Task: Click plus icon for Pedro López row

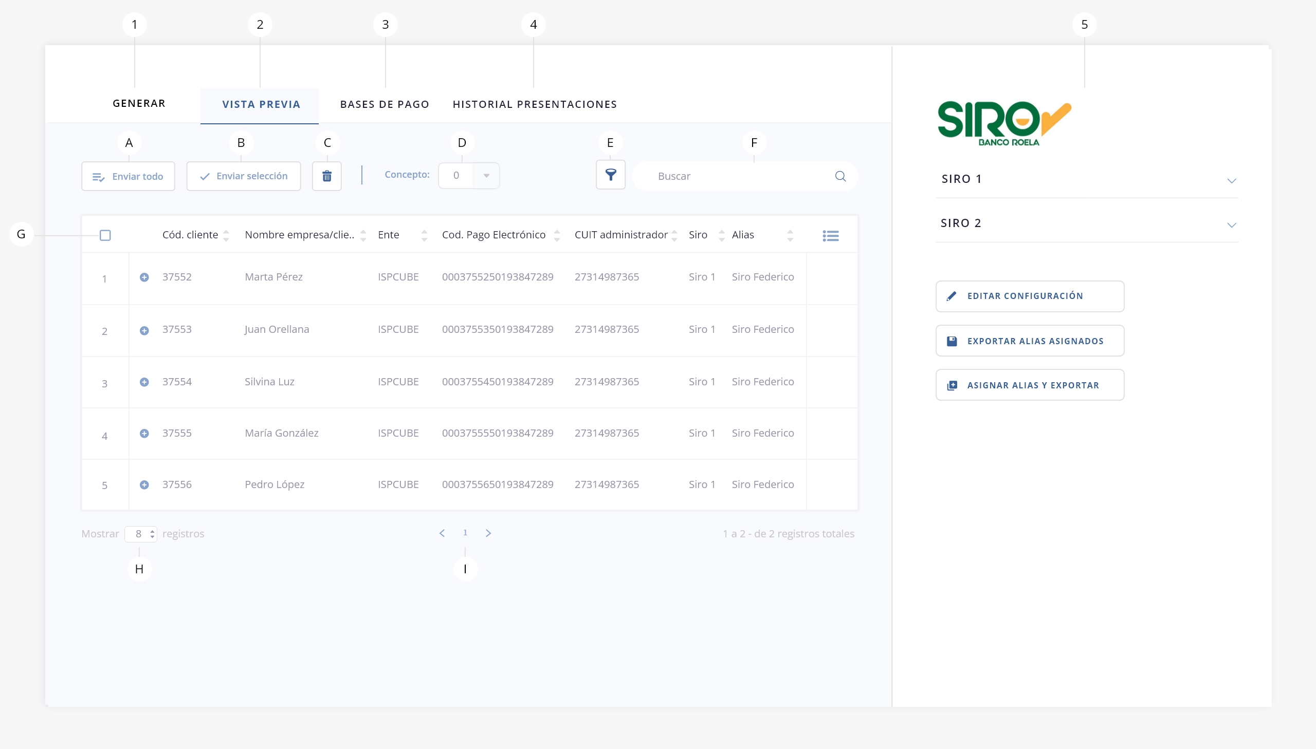Action: coord(144,484)
